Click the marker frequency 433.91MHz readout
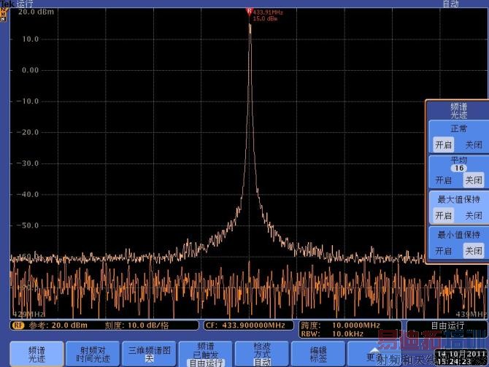 coord(268,12)
